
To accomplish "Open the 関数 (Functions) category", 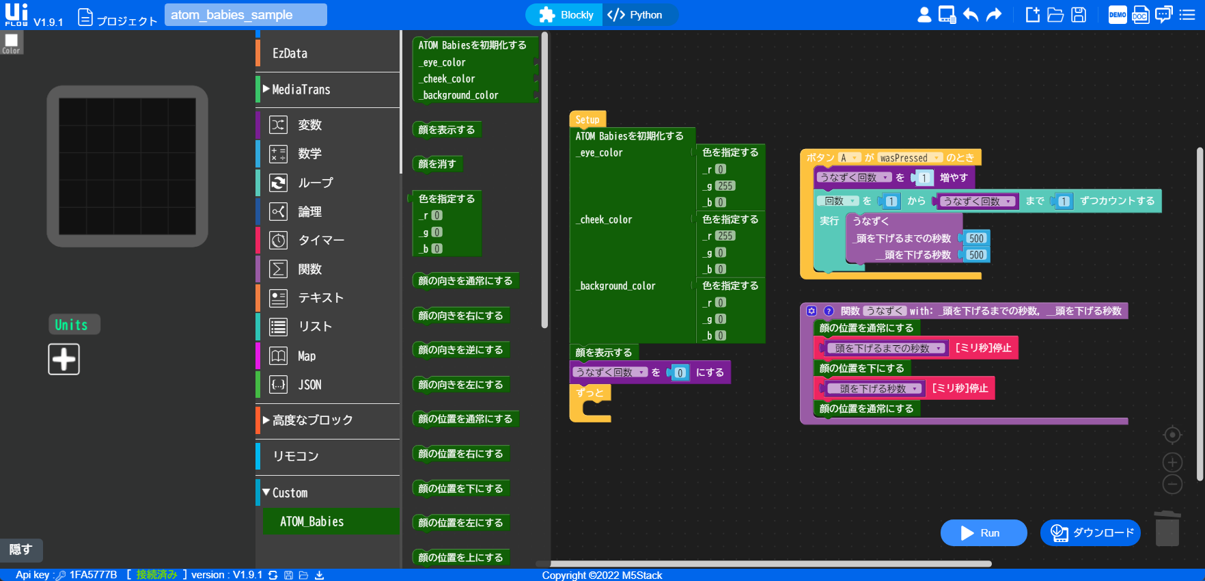I will click(x=328, y=269).
